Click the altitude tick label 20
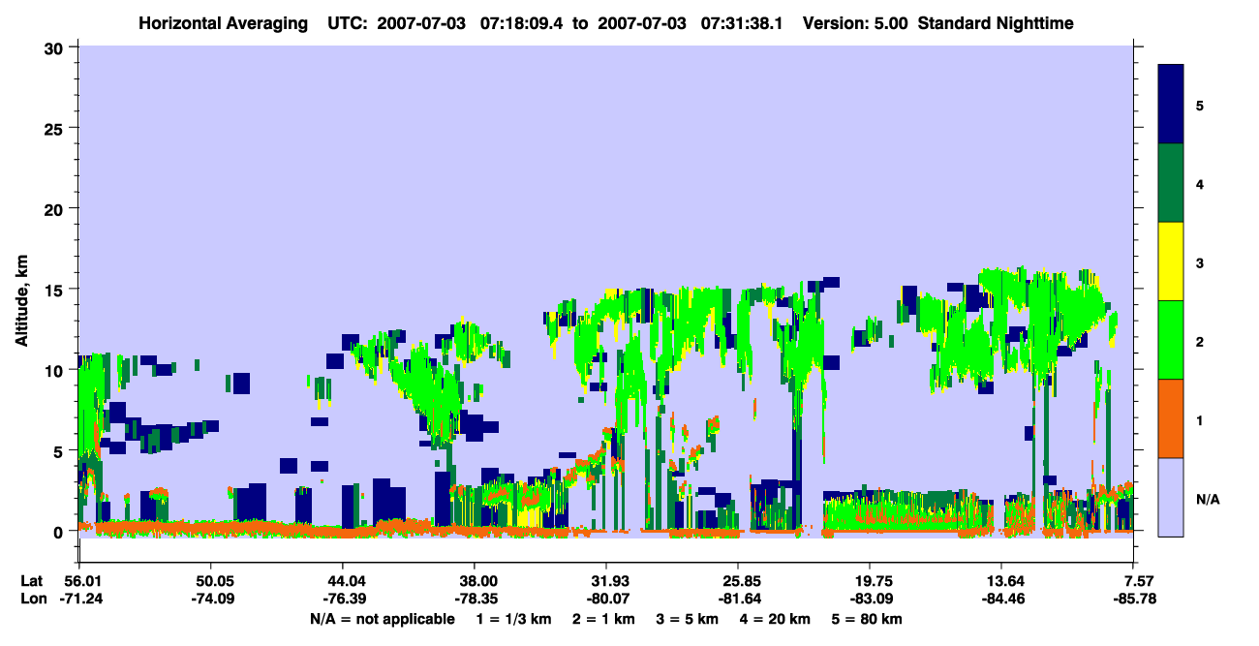The height and width of the screenshot is (646, 1259). pos(56,208)
